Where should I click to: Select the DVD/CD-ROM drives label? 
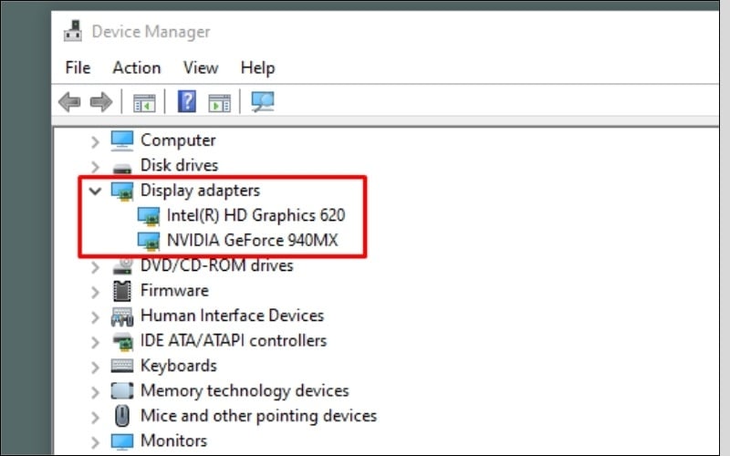217,265
